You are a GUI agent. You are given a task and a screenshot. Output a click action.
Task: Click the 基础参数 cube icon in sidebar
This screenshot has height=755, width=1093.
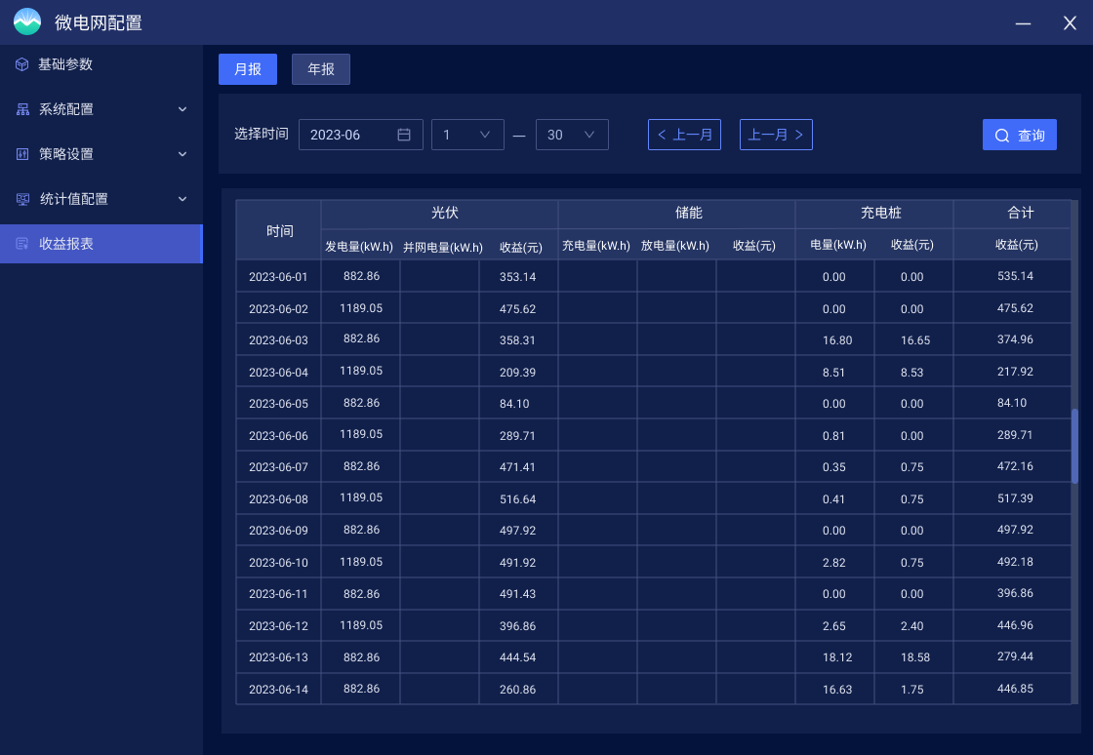(x=21, y=64)
